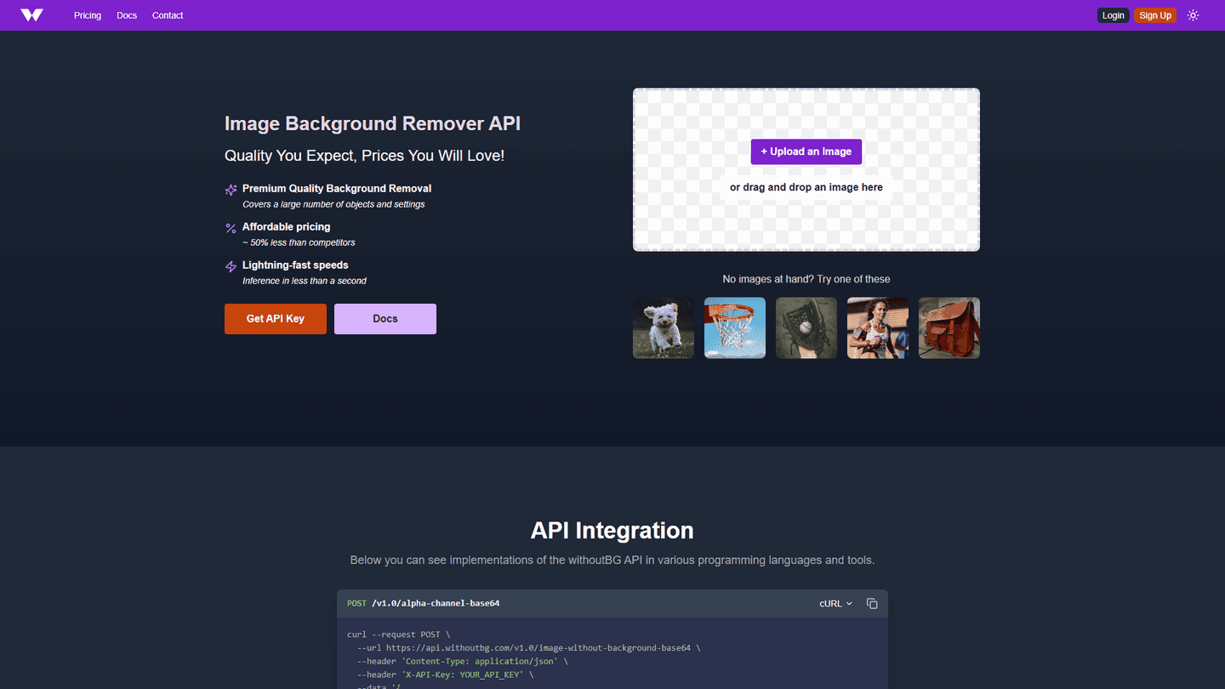The height and width of the screenshot is (689, 1225).
Task: Click the Upload an Image button
Action: 806,151
